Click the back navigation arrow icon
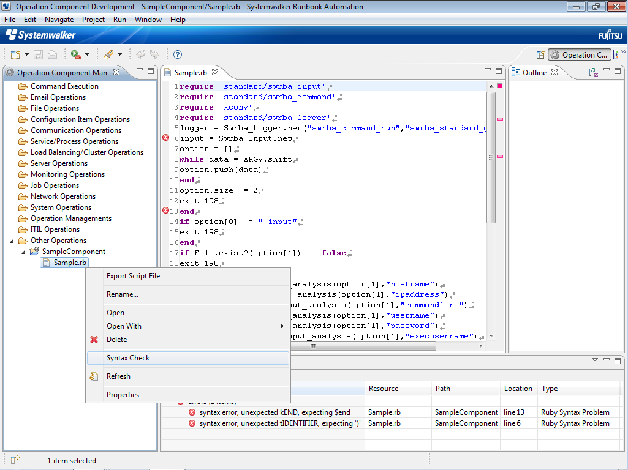This screenshot has height=470, width=628. tap(140, 54)
